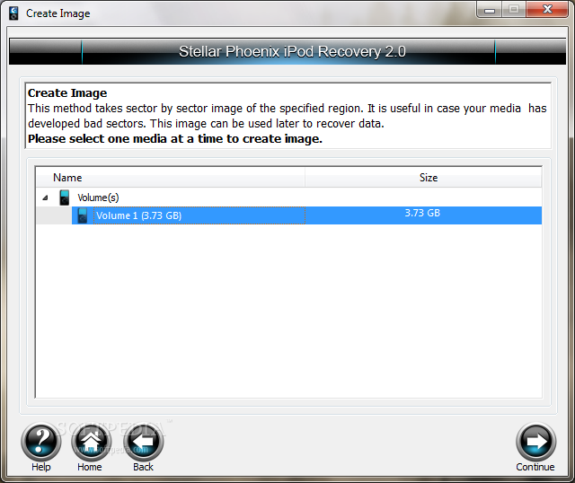Click the Home label text
The height and width of the screenshot is (483, 575).
[90, 467]
